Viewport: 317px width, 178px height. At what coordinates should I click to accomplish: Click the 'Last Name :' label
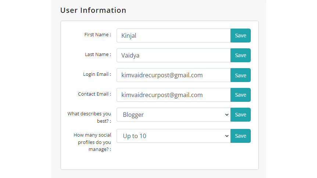pyautogui.click(x=98, y=54)
